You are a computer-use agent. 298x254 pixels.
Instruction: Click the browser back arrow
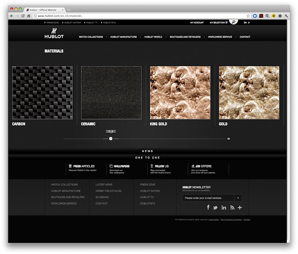(x=12, y=16)
